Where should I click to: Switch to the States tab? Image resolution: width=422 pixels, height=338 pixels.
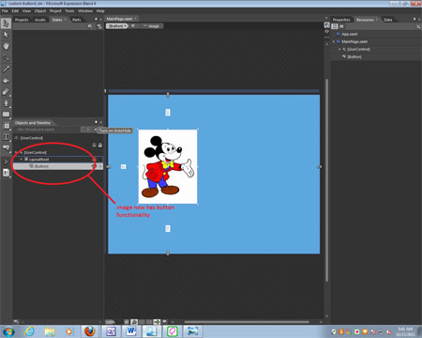pos(57,20)
